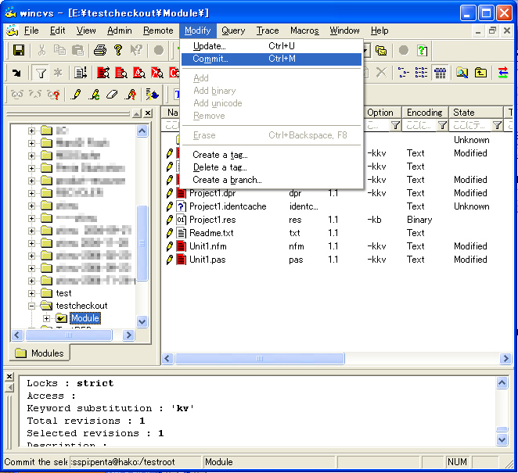Toggle the tree view layout icon

point(403,72)
